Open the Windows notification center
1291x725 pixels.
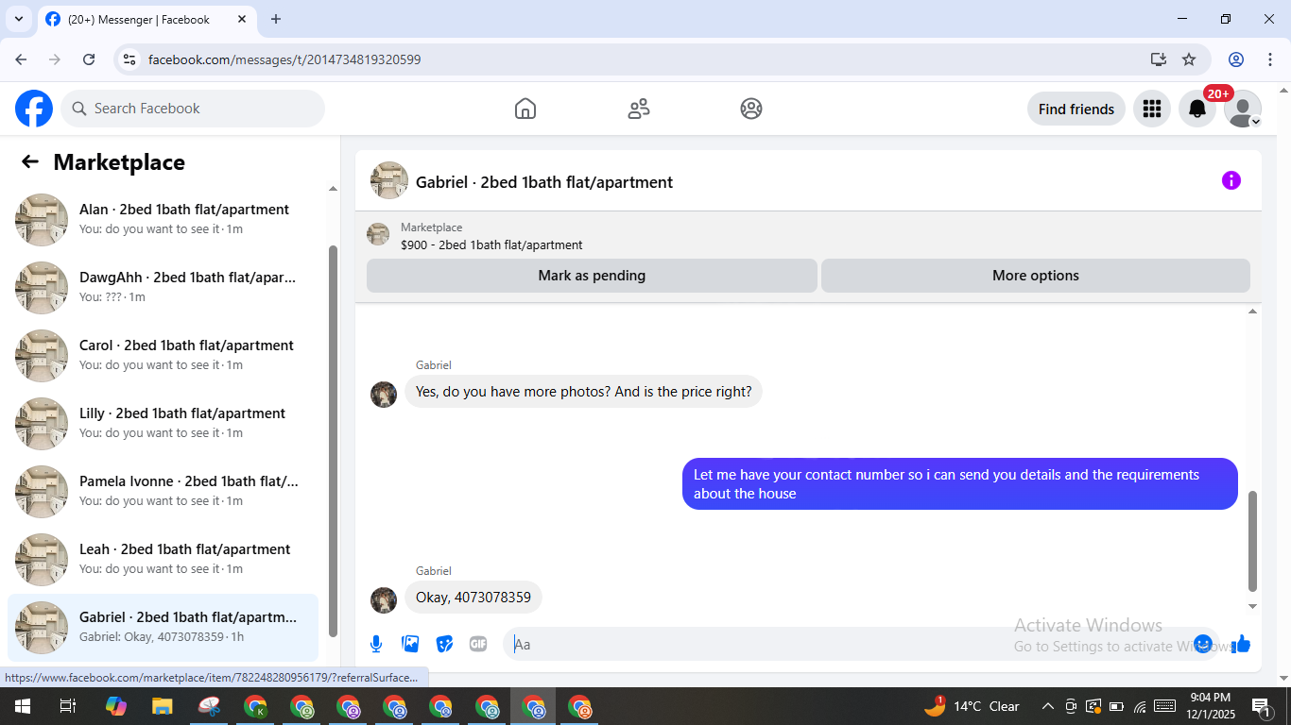coord(1261,706)
